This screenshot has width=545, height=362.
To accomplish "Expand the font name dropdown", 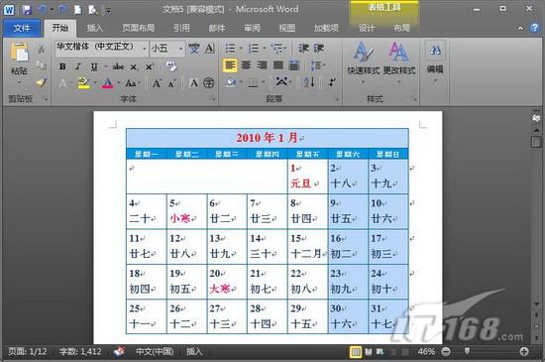I will coord(145,49).
